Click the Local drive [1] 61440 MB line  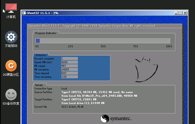(x=83, y=103)
